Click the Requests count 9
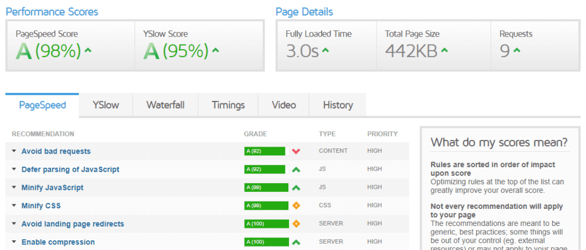The height and width of the screenshot is (250, 586). coord(505,51)
